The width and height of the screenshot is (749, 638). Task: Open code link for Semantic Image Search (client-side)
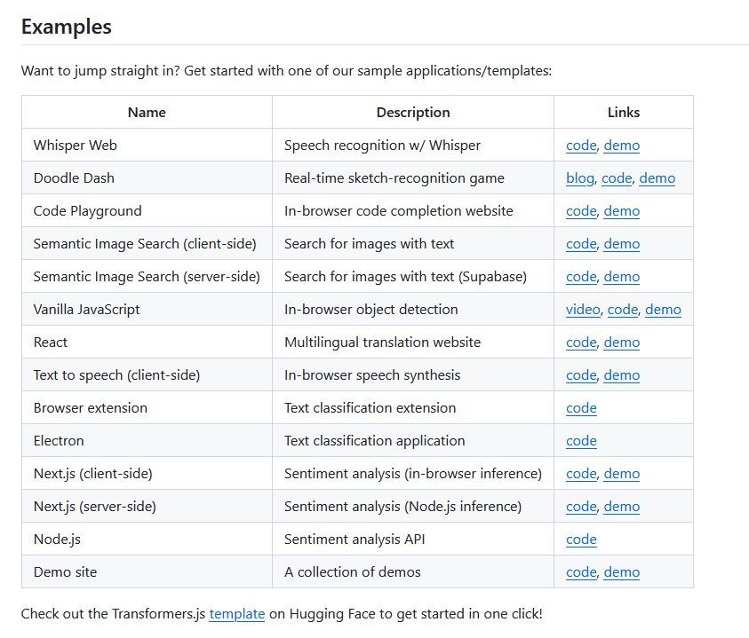coord(581,244)
